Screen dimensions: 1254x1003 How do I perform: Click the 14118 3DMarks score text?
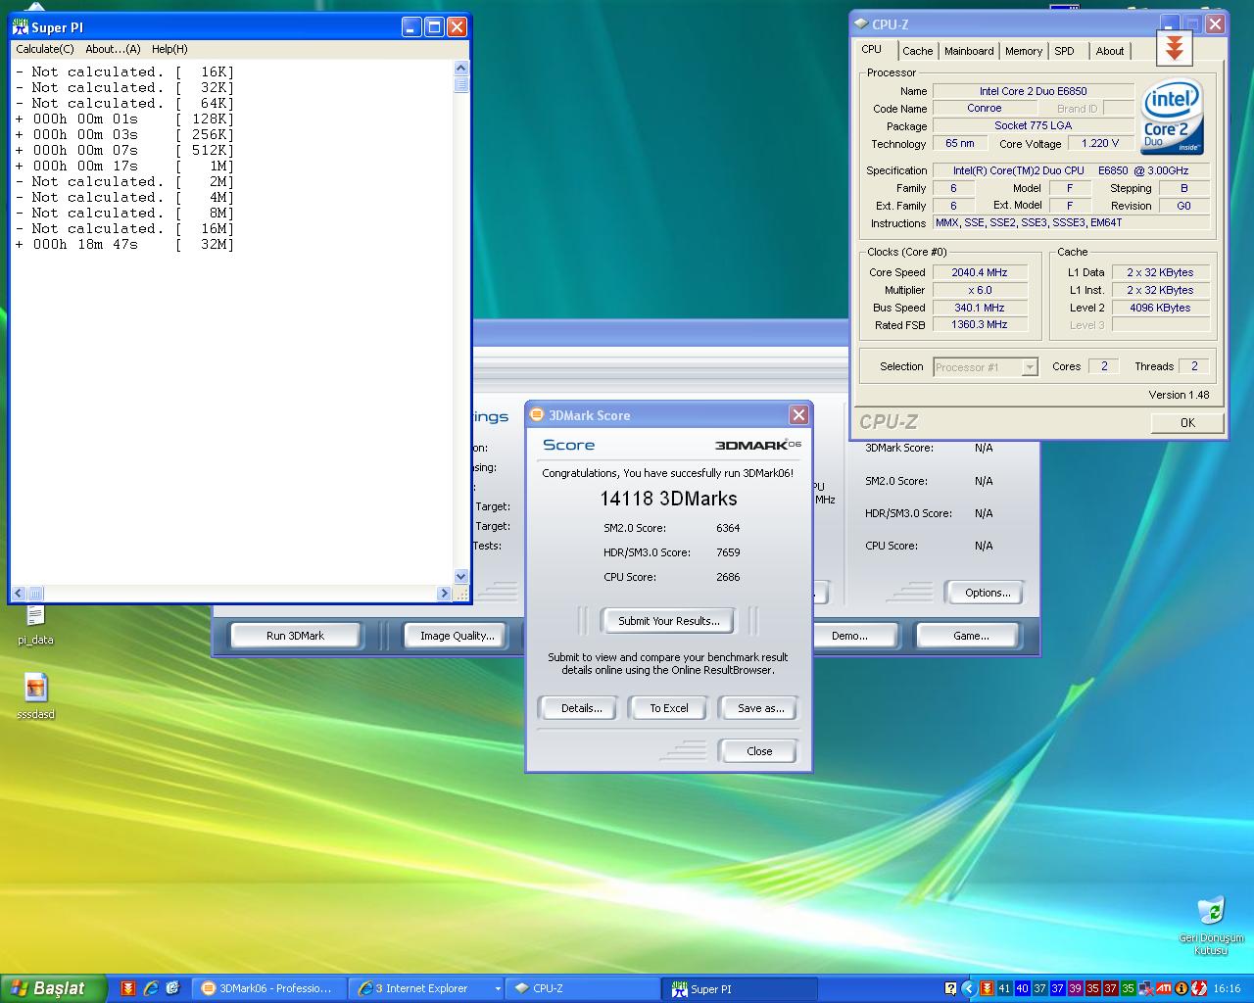(x=669, y=499)
